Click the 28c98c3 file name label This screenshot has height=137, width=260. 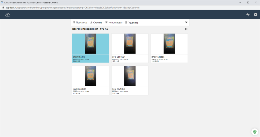coord(121,89)
